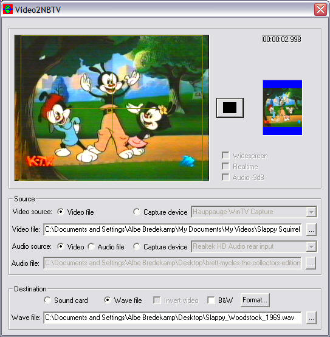The image size is (330, 337).
Task: Click into the Video file path field
Action: pyautogui.click(x=173, y=229)
